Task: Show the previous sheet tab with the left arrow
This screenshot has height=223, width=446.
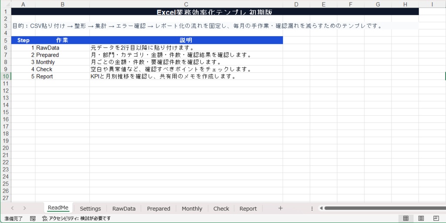Action: click(x=12, y=208)
